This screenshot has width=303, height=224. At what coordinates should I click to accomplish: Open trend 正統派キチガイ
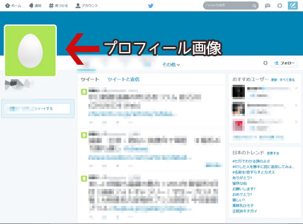tap(245, 211)
